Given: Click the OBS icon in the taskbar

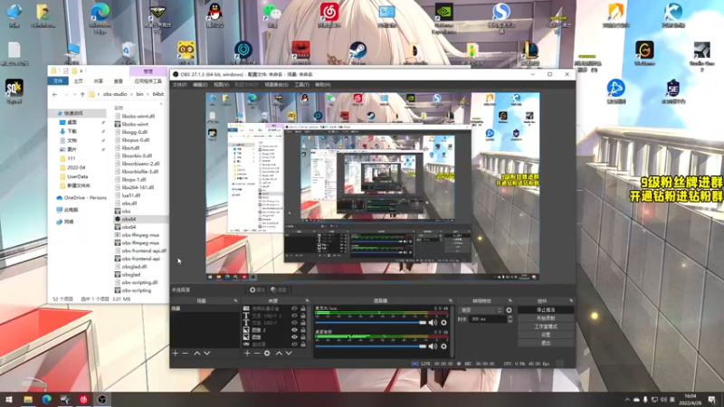Looking at the screenshot, I should point(101,399).
